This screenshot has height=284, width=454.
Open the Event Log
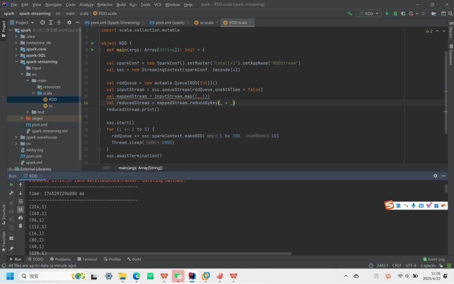433,259
